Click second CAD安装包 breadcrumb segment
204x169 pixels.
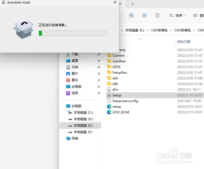(x=182, y=30)
